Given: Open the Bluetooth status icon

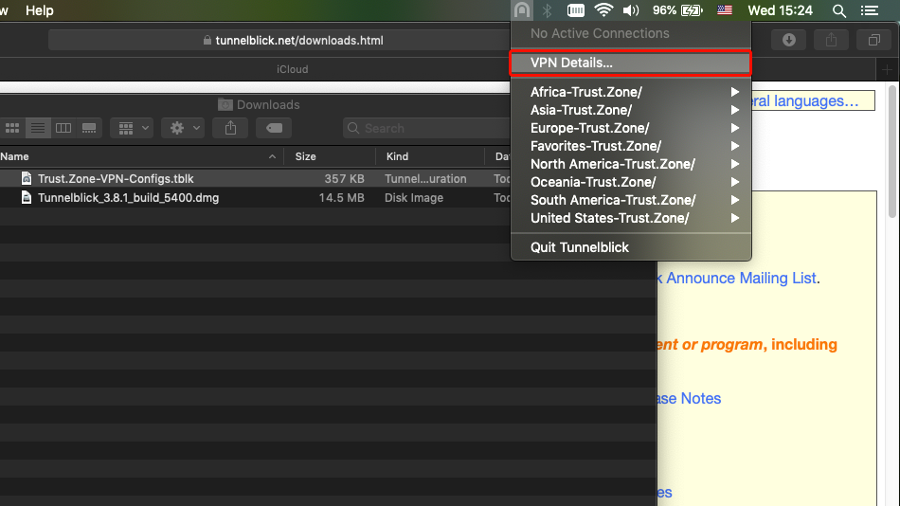Looking at the screenshot, I should click(547, 10).
